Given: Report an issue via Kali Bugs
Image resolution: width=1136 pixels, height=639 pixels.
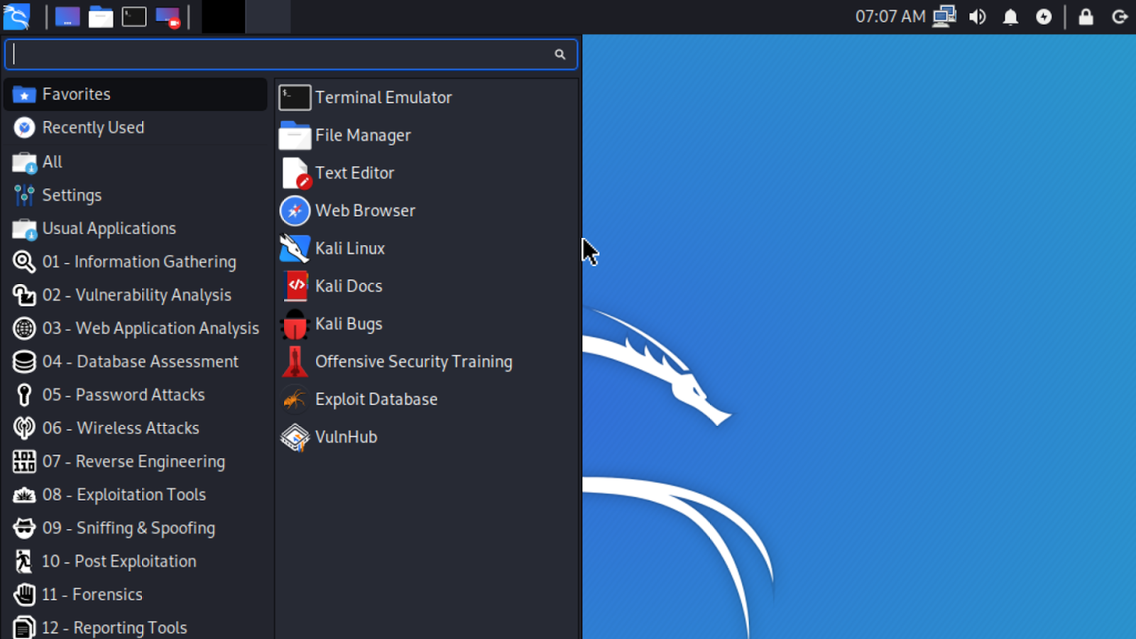Looking at the screenshot, I should (x=349, y=324).
